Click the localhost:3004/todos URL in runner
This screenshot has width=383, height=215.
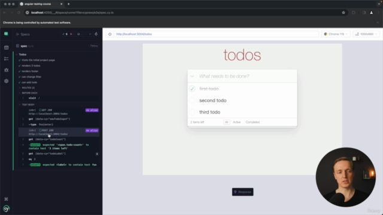pos(134,34)
